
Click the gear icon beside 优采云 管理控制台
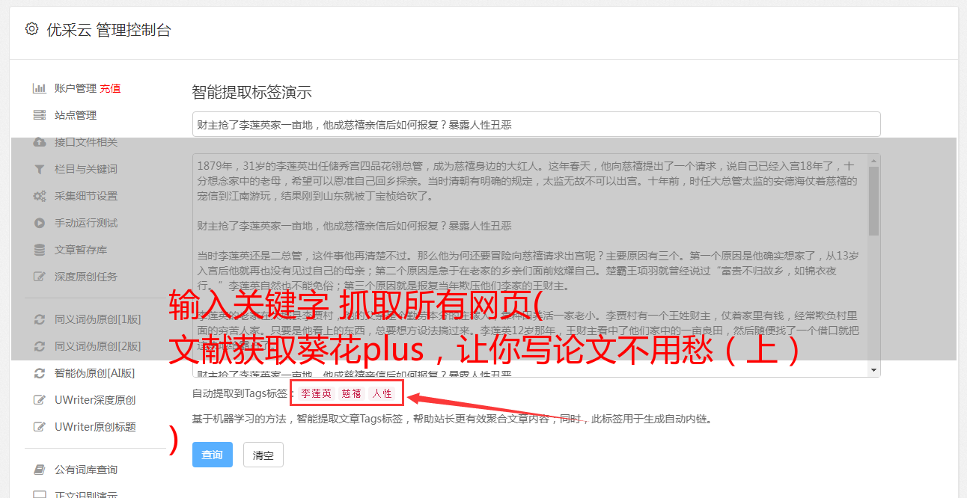click(x=31, y=29)
